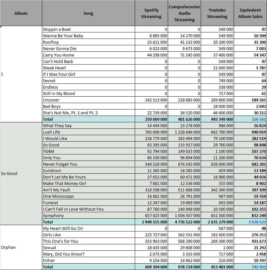Select the Spotify Streaming header cell

(151, 13)
